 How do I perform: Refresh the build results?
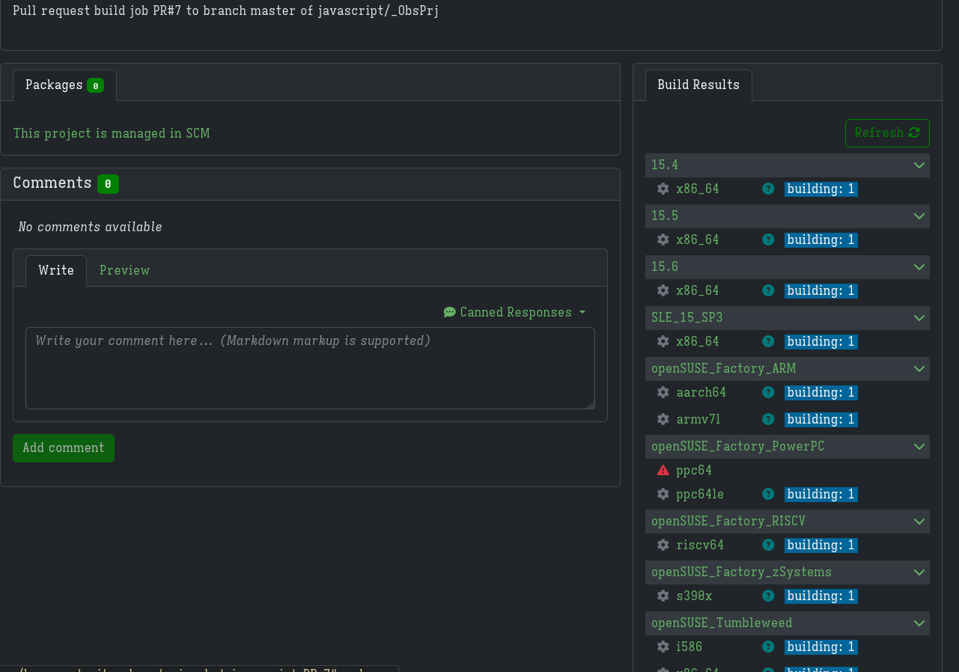tap(887, 133)
